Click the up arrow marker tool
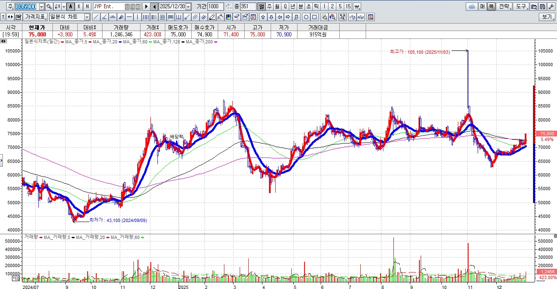This screenshot has width=557, height=289. point(263,17)
